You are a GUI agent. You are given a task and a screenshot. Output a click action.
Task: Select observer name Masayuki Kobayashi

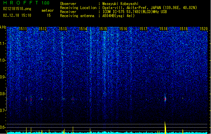(120, 4)
